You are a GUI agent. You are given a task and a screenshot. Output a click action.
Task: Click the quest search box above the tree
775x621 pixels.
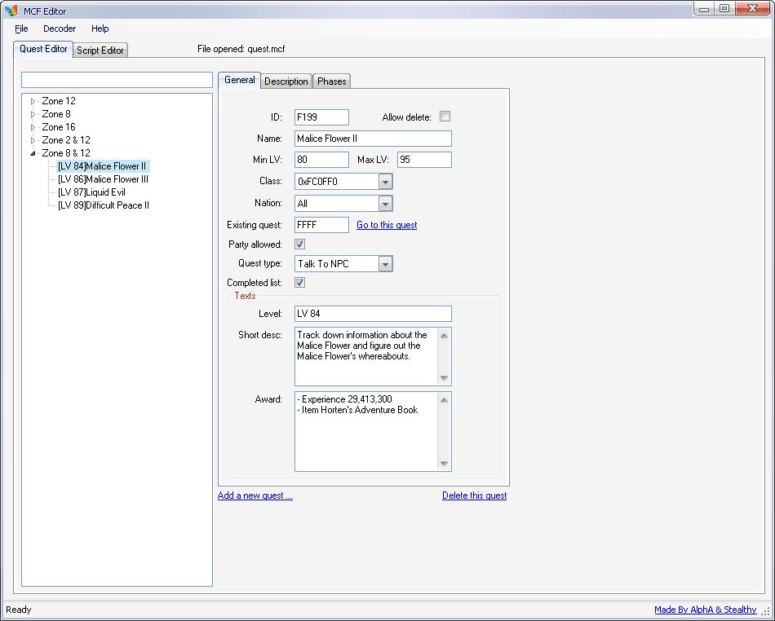click(x=117, y=80)
